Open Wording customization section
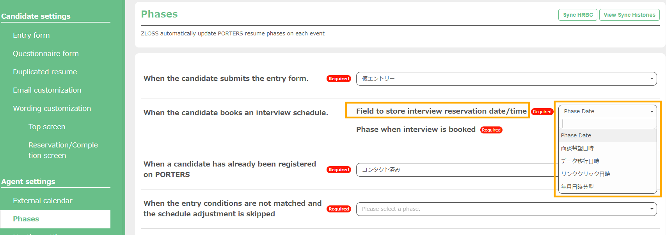The image size is (666, 235). coord(52,109)
